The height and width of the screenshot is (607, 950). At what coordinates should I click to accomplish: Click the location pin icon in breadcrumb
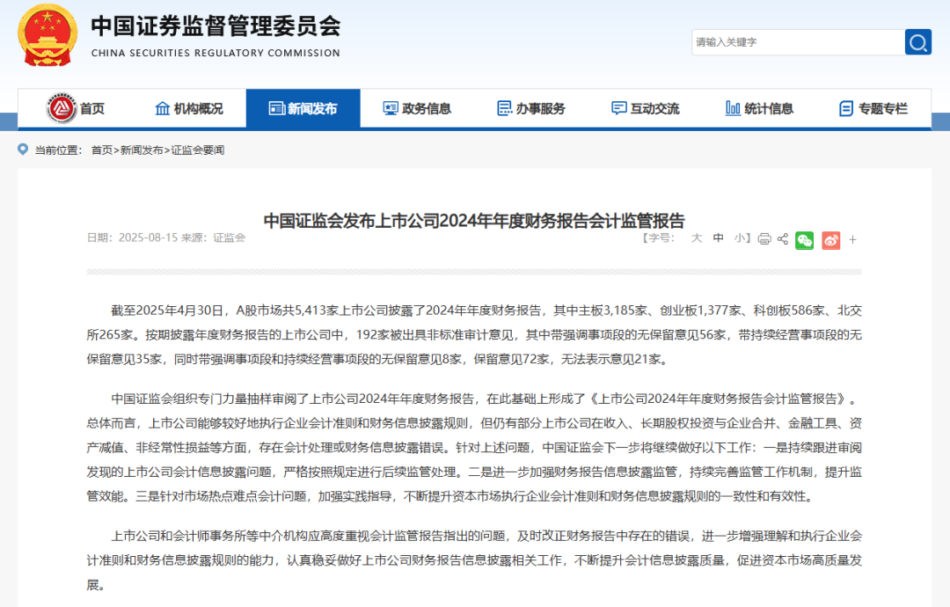[23, 149]
